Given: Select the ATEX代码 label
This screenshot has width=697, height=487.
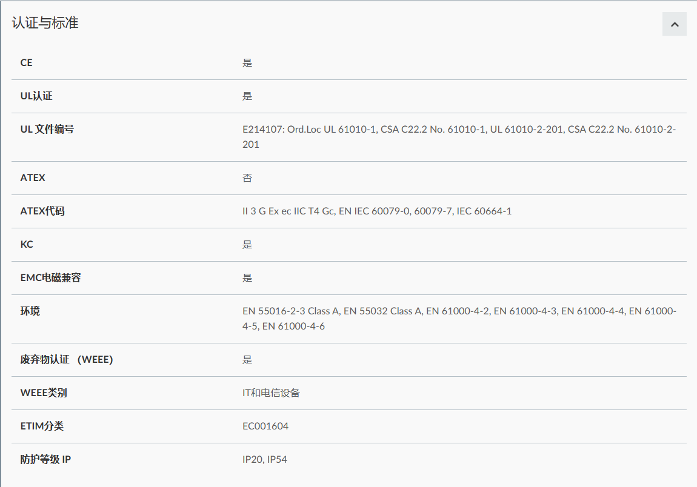Looking at the screenshot, I should click(42, 211).
